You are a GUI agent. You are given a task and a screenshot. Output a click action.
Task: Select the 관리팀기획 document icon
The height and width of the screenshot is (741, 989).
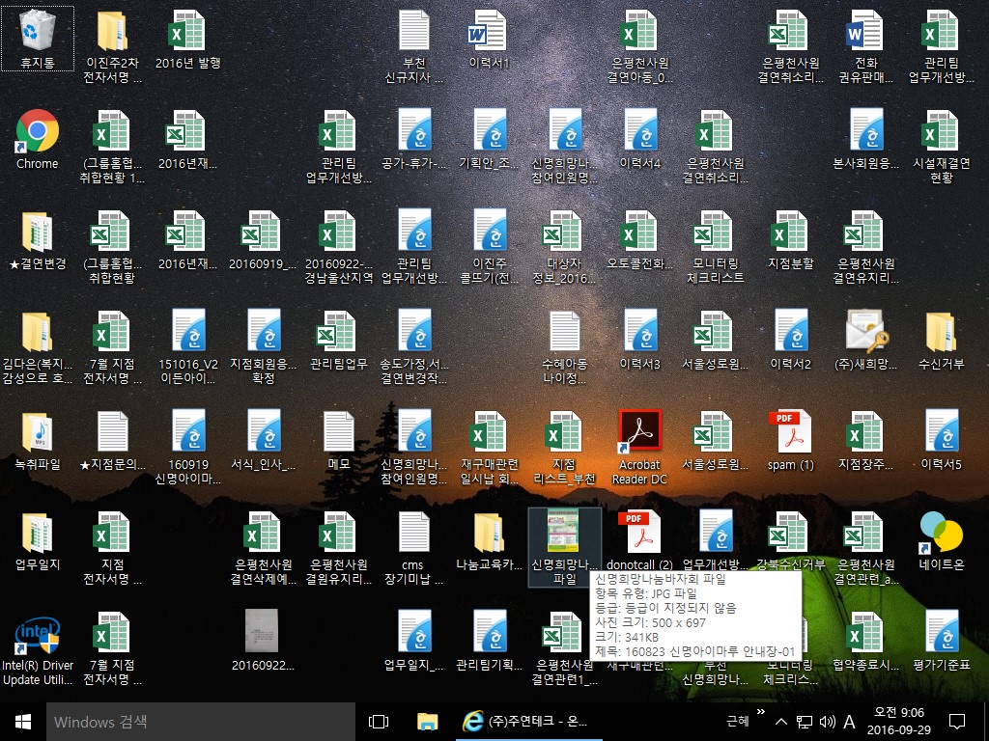click(489, 641)
